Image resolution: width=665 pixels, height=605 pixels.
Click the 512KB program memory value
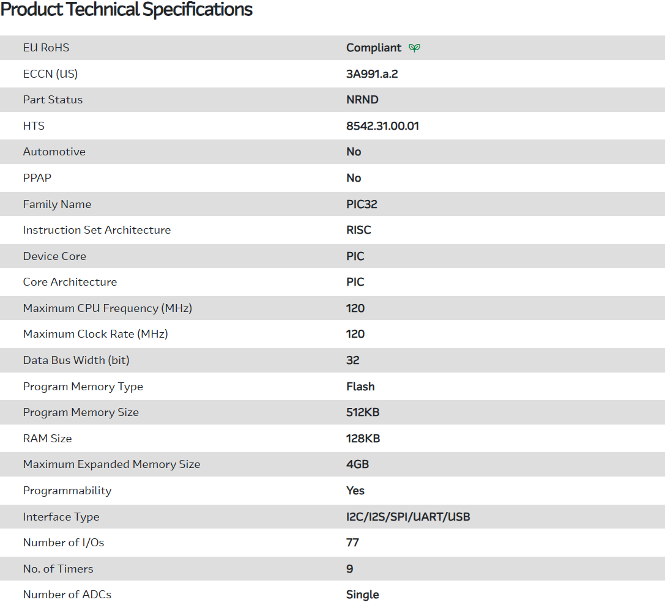coord(363,412)
